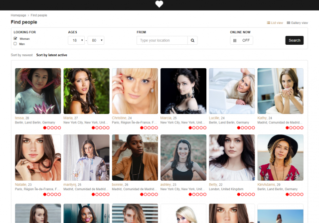Open tessa's profile photo
The height and width of the screenshot is (223, 319).
[x=38, y=91]
